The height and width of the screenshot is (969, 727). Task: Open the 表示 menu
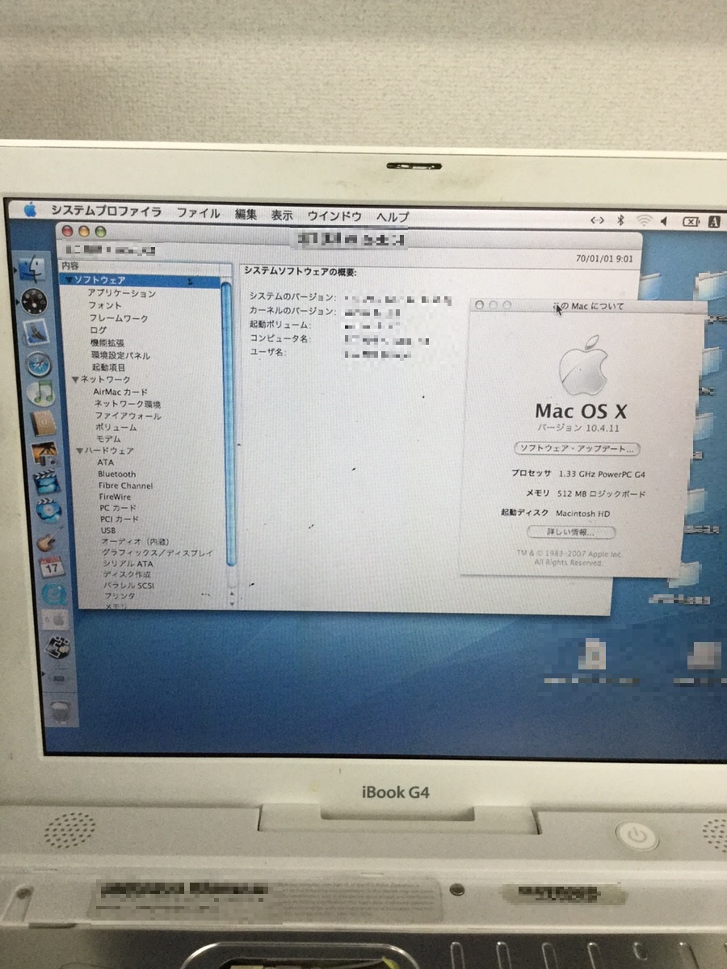(x=282, y=215)
